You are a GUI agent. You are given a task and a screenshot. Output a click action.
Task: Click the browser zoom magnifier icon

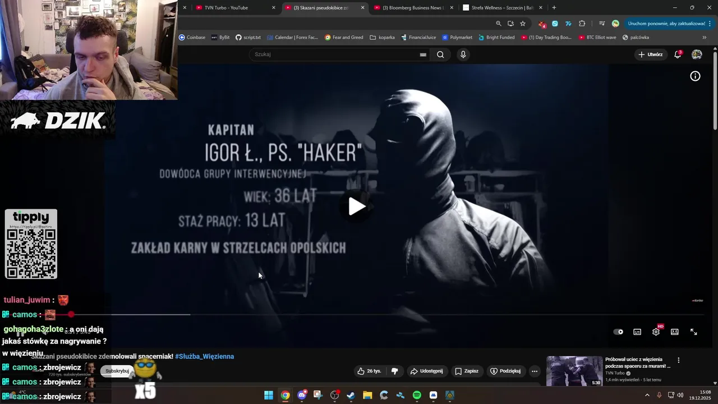click(499, 24)
